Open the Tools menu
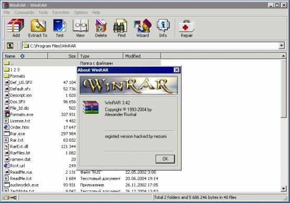Image resolution: width=290 pixels, height=203 pixels. point(43,13)
